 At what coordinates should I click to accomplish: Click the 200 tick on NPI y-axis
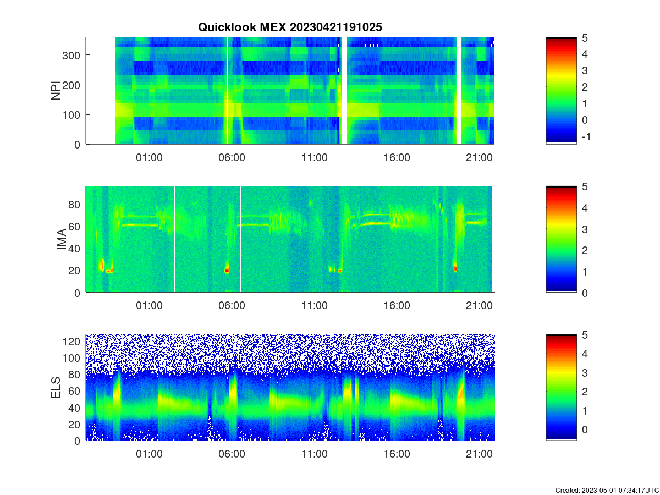[x=71, y=85]
